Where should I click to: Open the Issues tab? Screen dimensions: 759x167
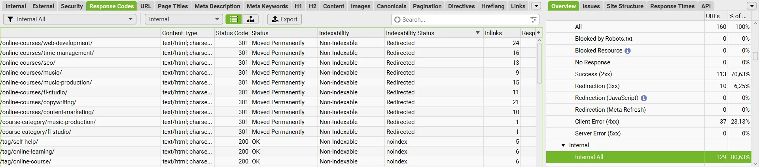(591, 6)
